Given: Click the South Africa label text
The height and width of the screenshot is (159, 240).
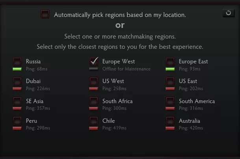Looking at the screenshot, I should [117, 101].
